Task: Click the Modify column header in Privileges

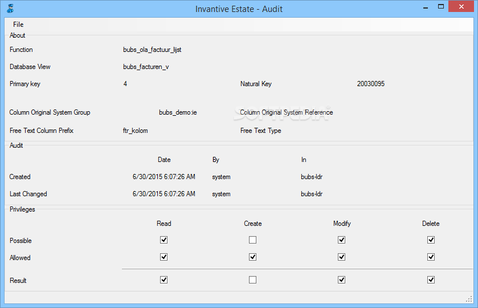Action: tap(342, 224)
